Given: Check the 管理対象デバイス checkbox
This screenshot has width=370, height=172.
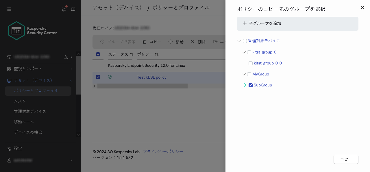Looking at the screenshot, I should tap(245, 41).
